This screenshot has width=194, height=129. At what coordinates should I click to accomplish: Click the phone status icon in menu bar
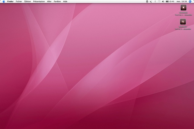point(151,2)
